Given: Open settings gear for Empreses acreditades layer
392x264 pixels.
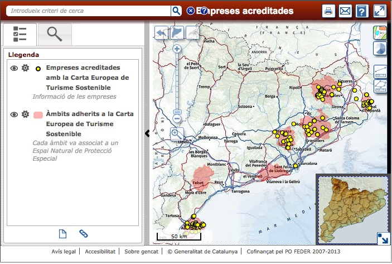Looking at the screenshot, I should click(25, 68).
